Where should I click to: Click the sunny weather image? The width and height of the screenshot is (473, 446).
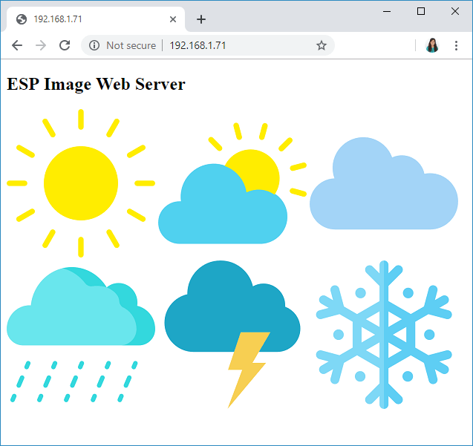coord(80,183)
